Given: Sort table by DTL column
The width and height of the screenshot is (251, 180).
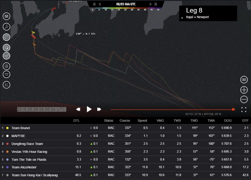Looking at the screenshot, I should 76,121.
